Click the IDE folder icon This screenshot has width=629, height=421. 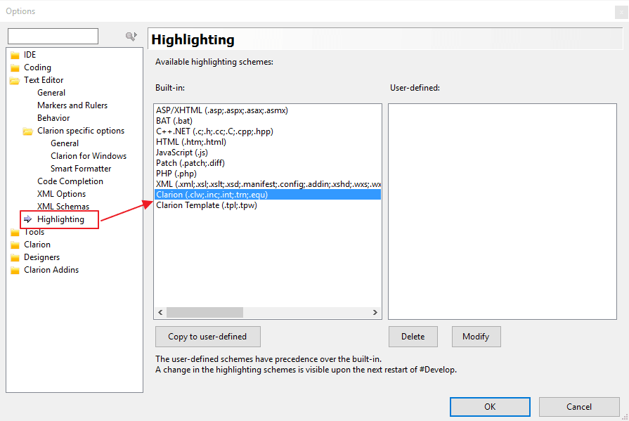(x=15, y=55)
